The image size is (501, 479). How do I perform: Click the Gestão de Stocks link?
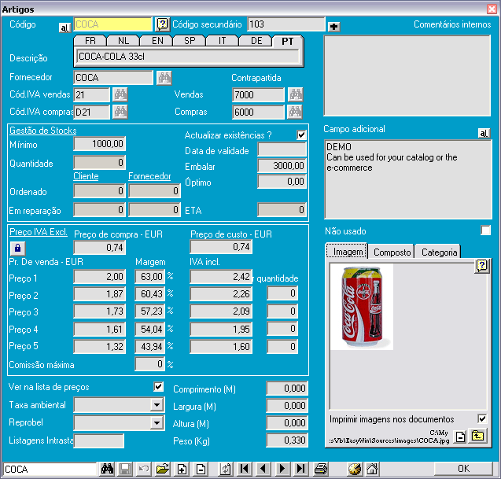[x=42, y=131]
